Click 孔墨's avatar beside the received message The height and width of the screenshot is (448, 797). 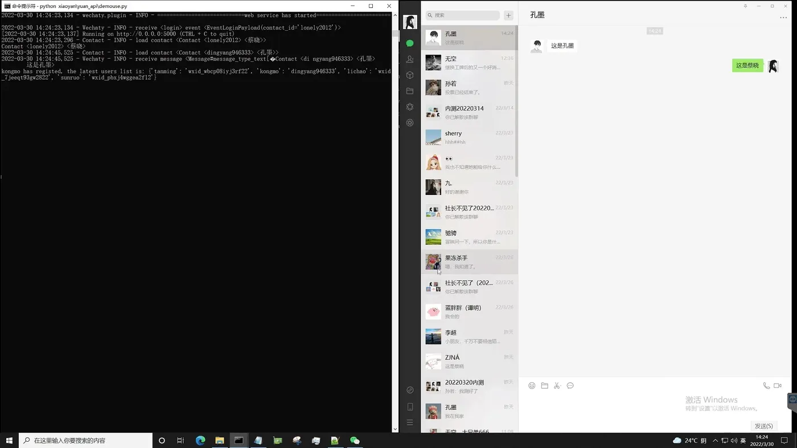coord(536,46)
